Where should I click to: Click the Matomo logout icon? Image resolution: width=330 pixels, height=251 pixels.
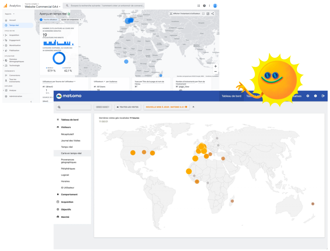(323, 96)
